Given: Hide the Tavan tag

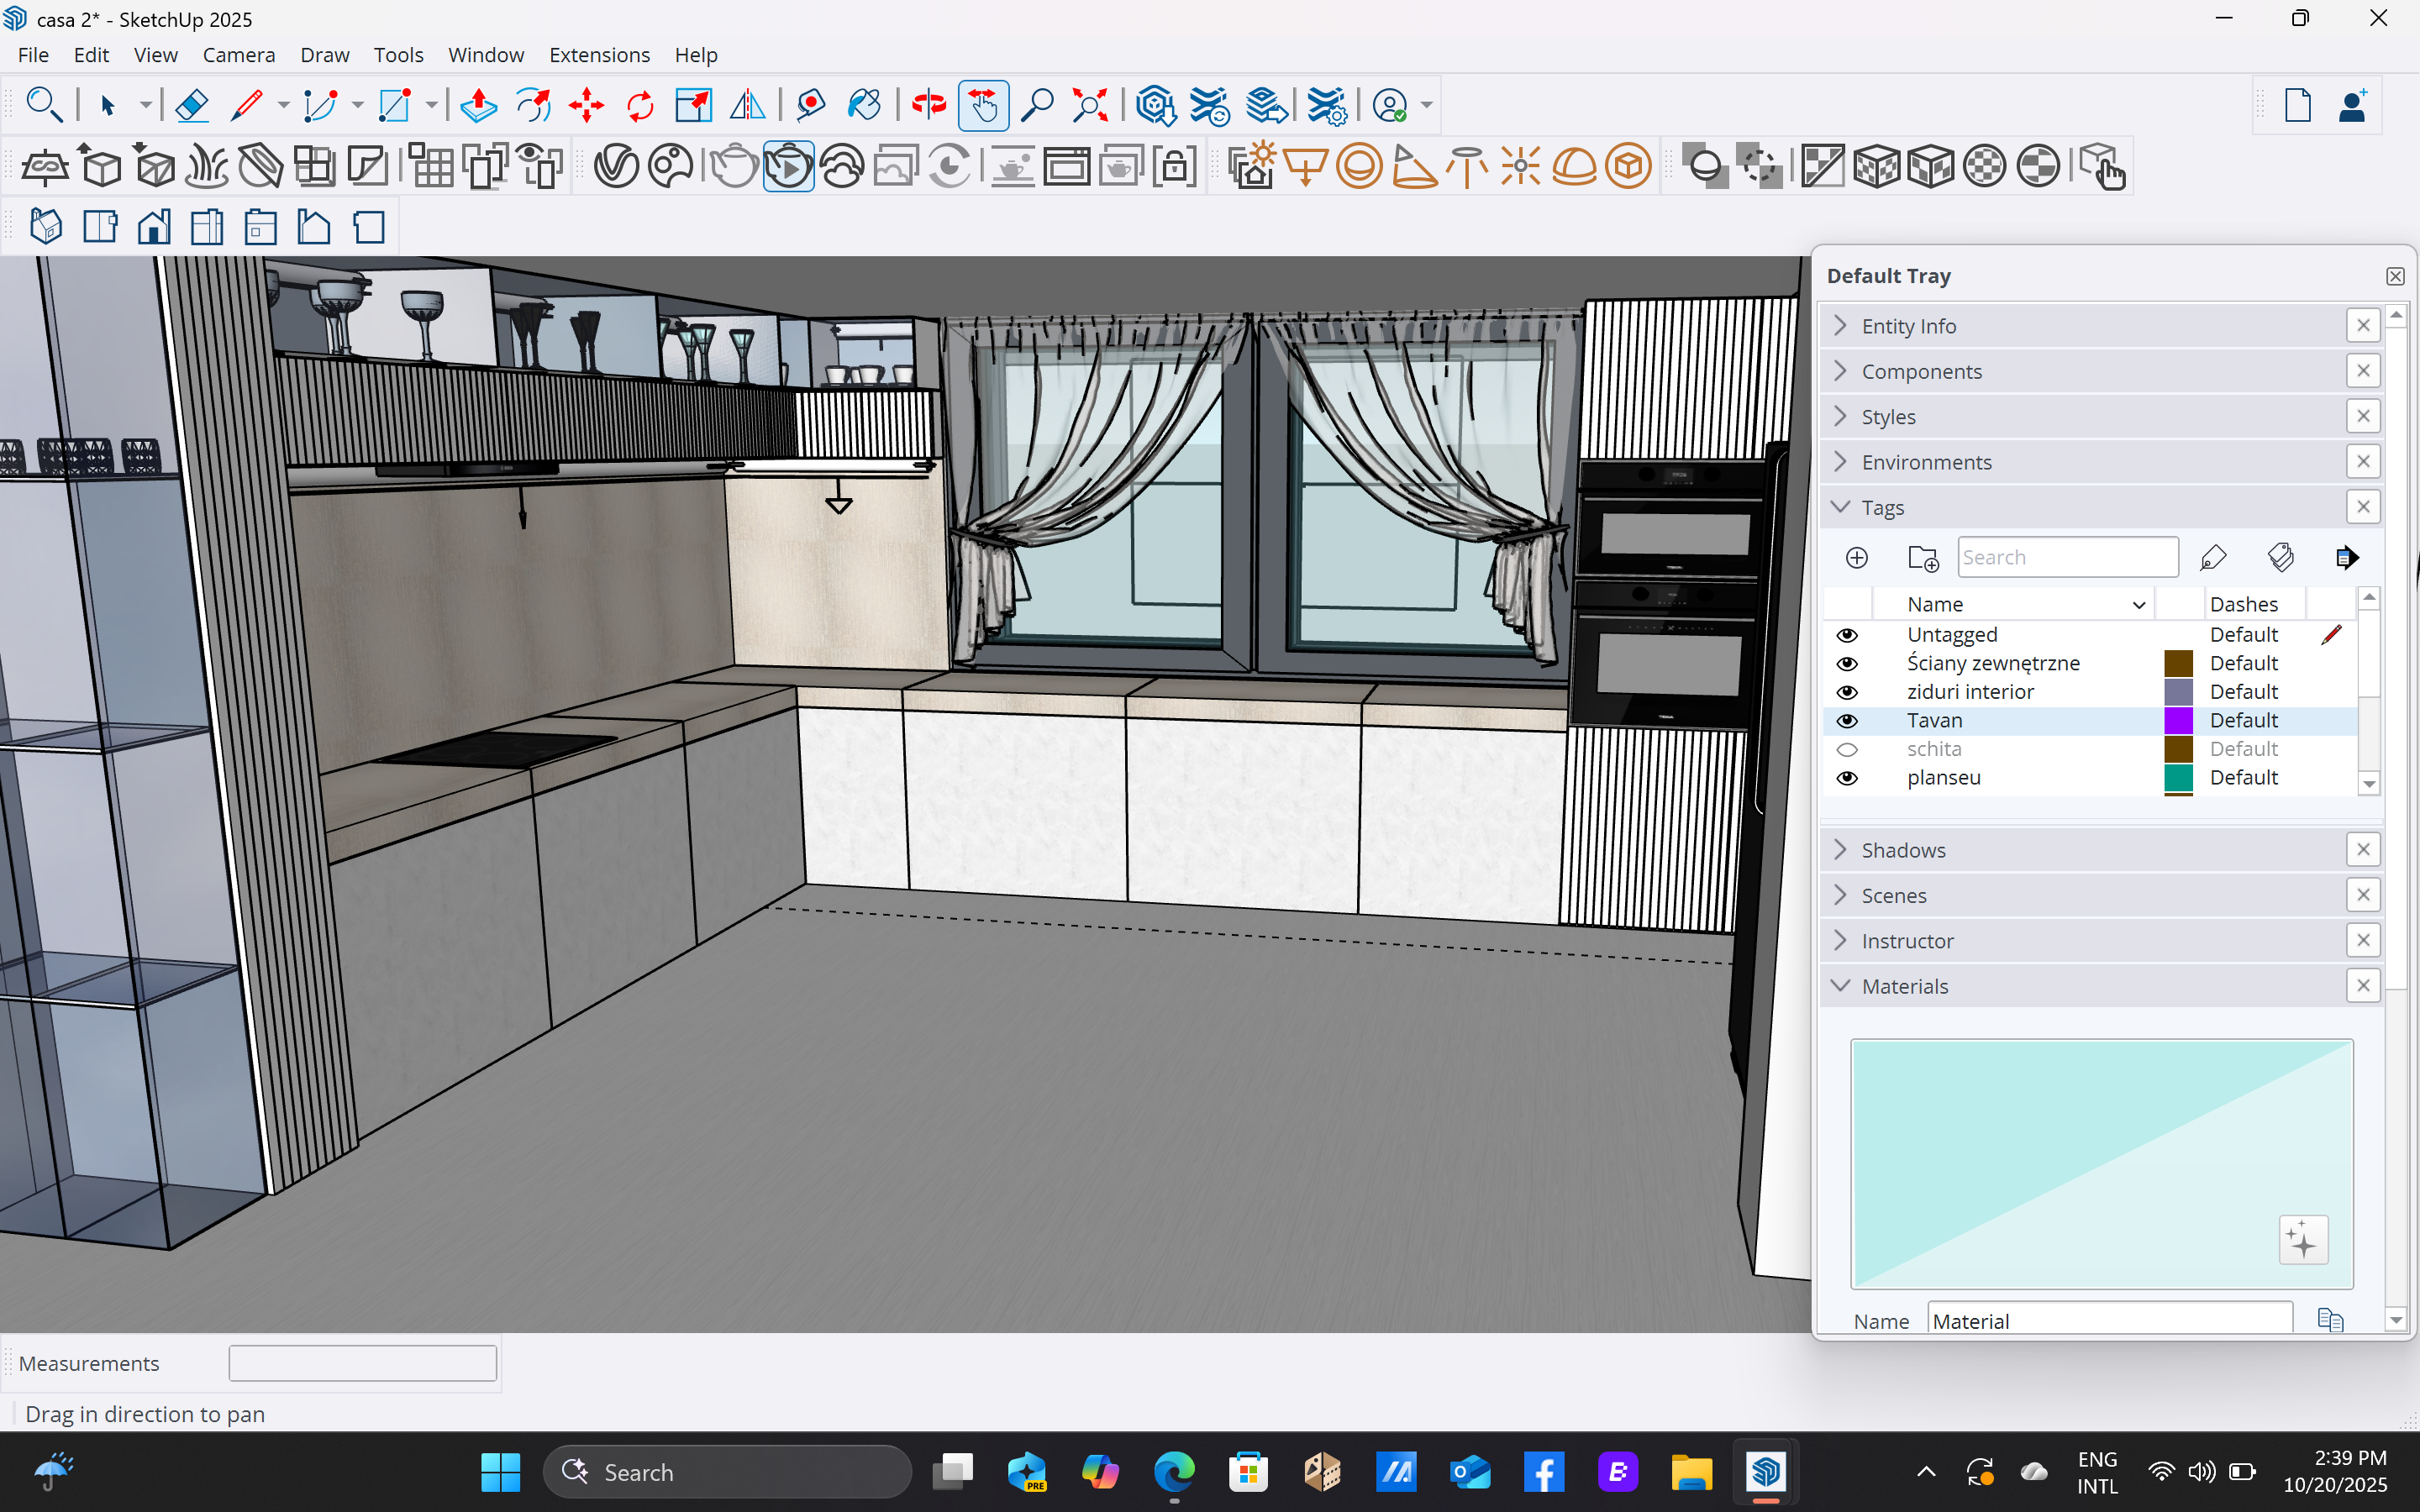Looking at the screenshot, I should pyautogui.click(x=1847, y=721).
